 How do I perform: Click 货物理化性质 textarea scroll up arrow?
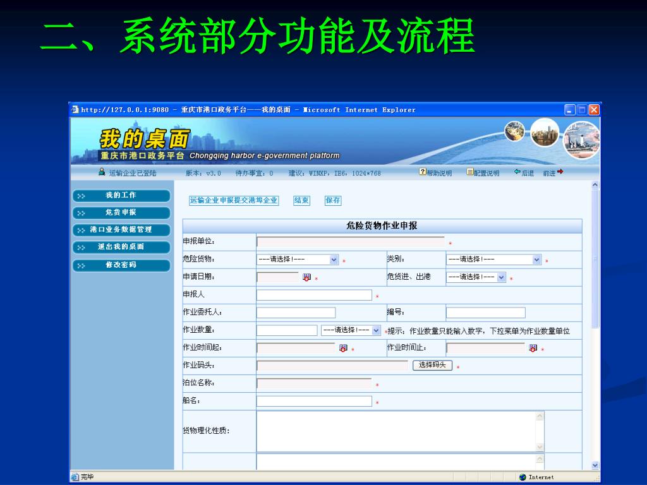click(x=540, y=416)
